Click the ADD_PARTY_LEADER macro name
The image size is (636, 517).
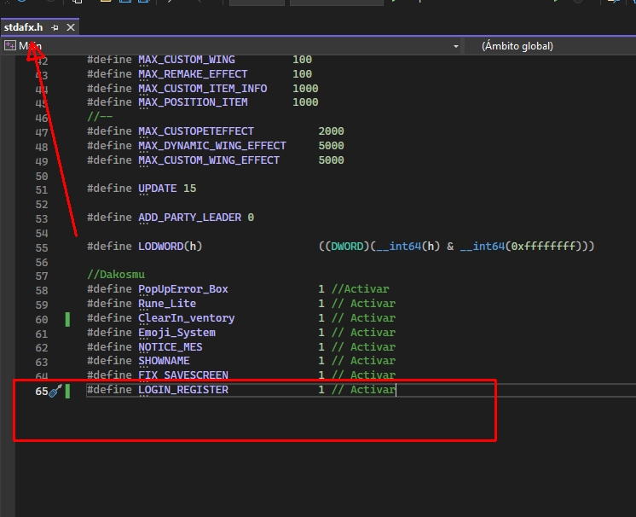(190, 218)
